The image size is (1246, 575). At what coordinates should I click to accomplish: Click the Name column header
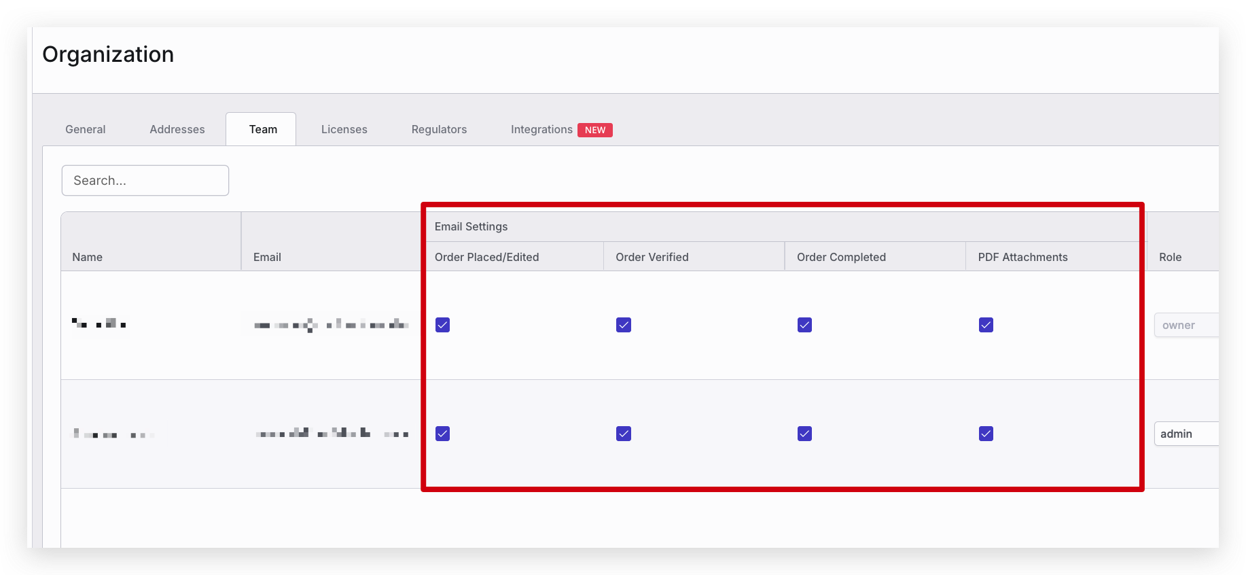pos(88,257)
